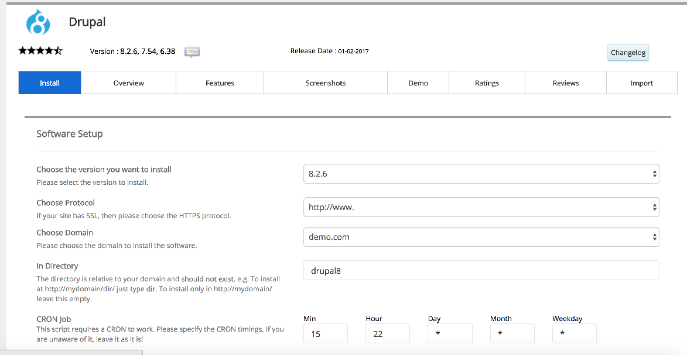Screen dimensions: 687x355
Task: Click the CRON Job label
Action: (53, 319)
